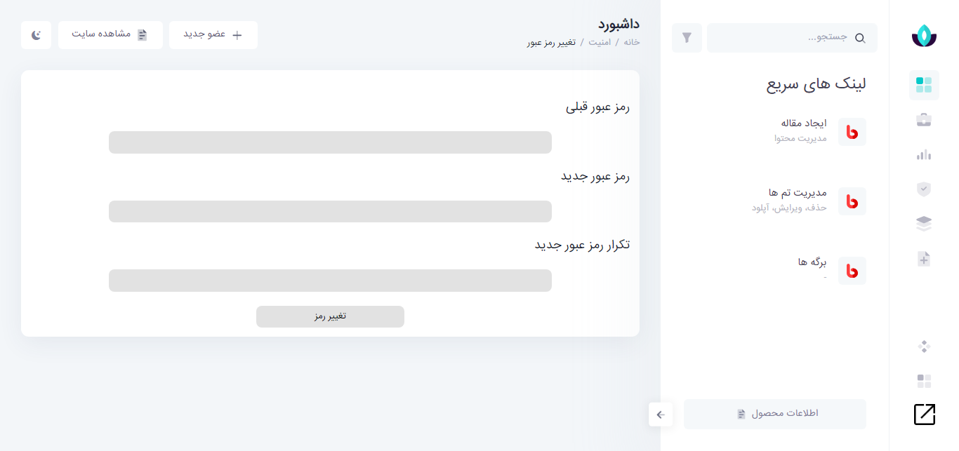Click the add-file page icon in the sidebar

[924, 259]
